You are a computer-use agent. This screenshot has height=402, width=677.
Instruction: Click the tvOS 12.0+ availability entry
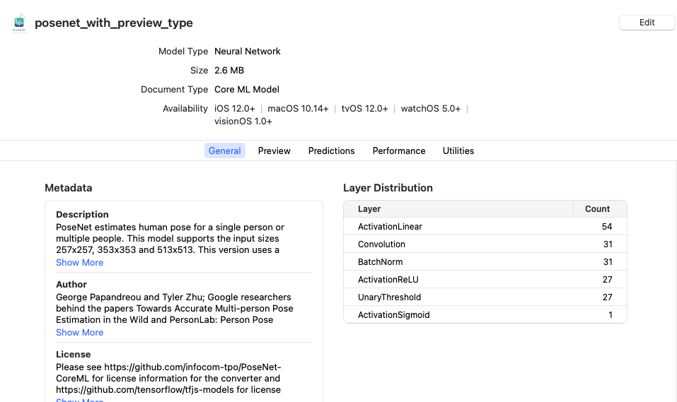pos(365,109)
